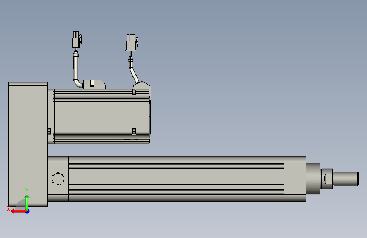Pick the bolt at motor flange lower left
367x238 pixels.
coord(50,131)
